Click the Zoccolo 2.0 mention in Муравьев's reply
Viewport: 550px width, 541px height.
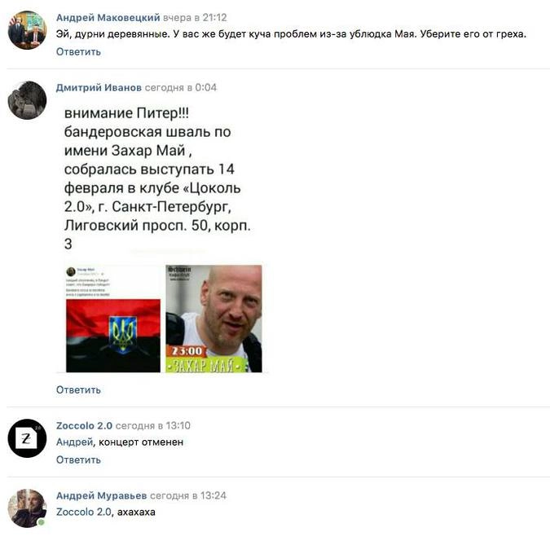[x=84, y=512]
